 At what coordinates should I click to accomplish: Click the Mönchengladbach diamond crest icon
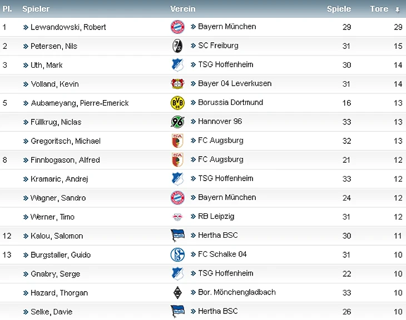[177, 292]
